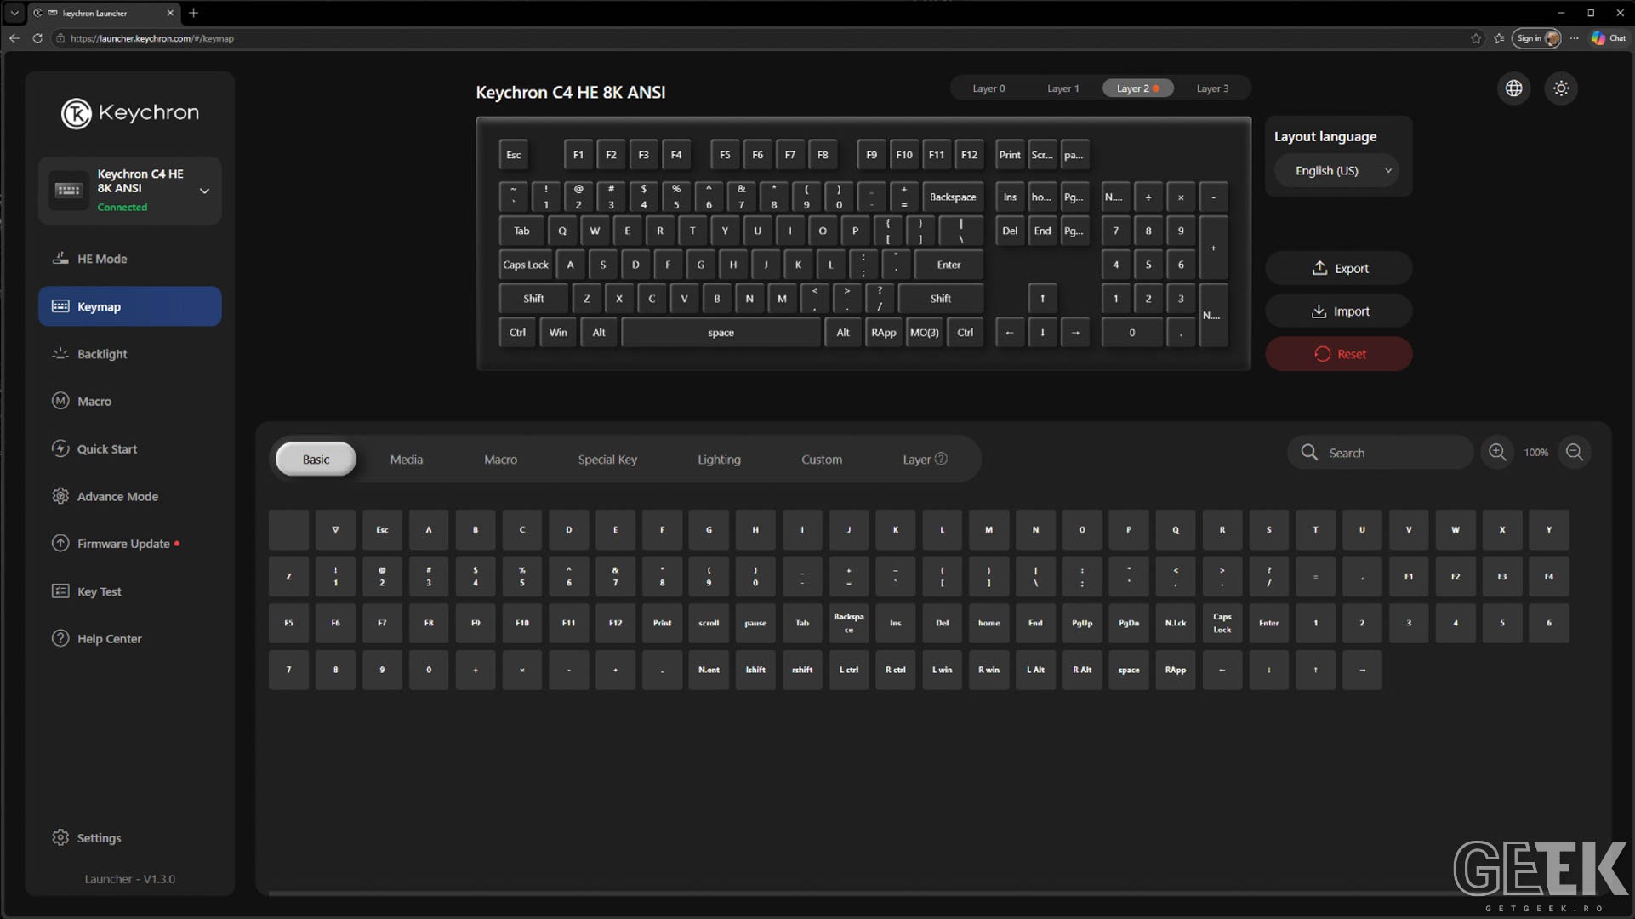Switch to Layer 3
Image resolution: width=1635 pixels, height=919 pixels.
1212,88
